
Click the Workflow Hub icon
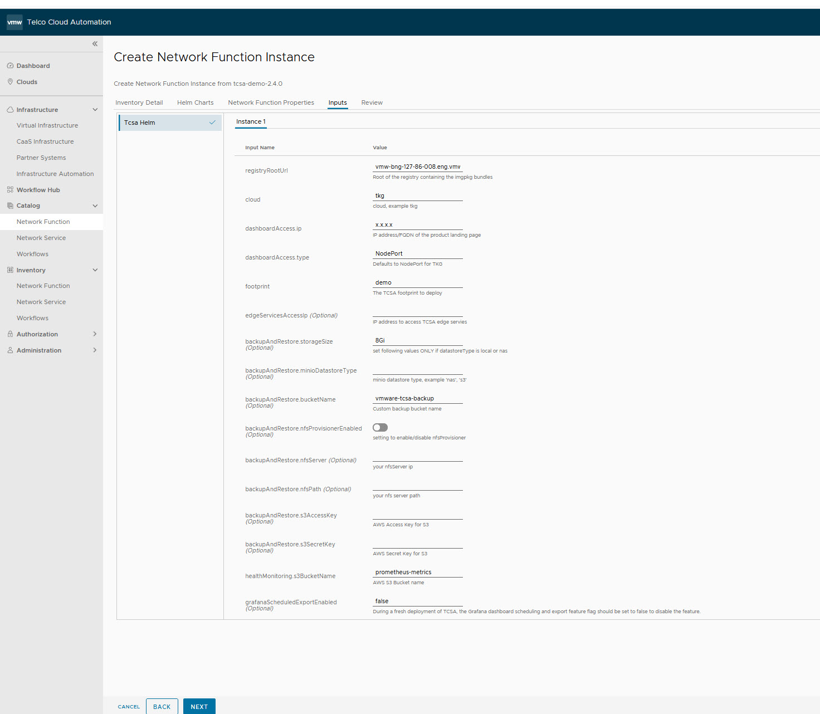[10, 190]
